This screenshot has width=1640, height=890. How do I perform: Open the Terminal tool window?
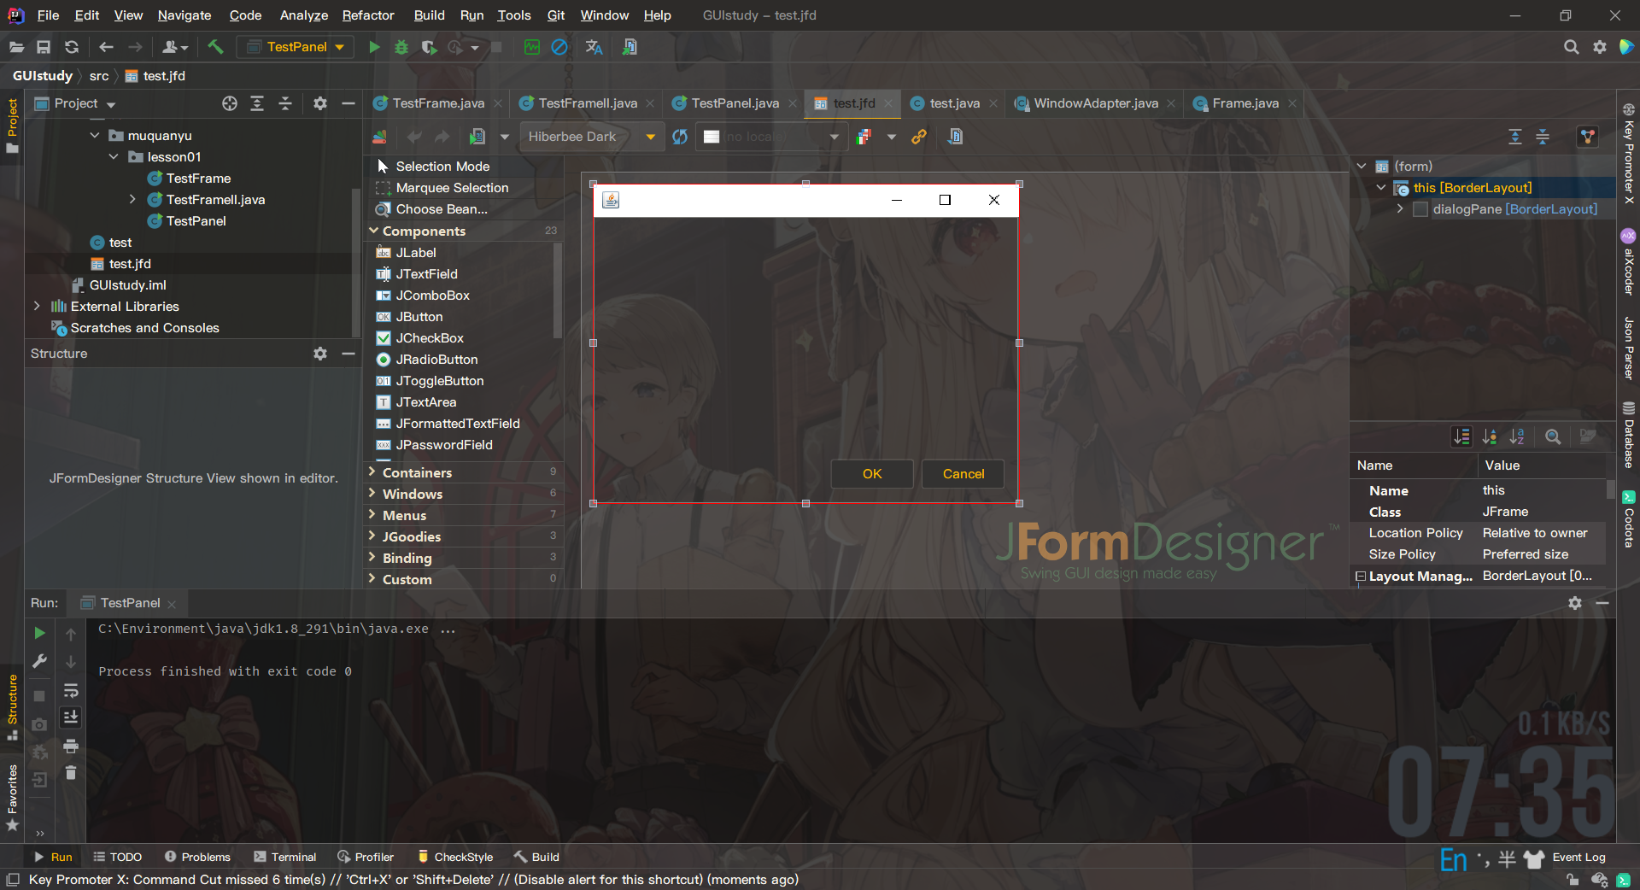click(284, 857)
